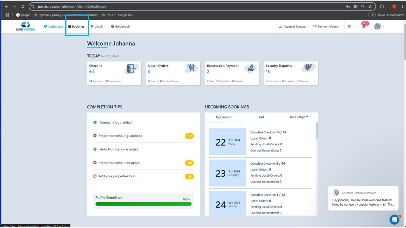The width and height of the screenshot is (406, 228).
Task: Open the Kris from ChargeAutomation chat message
Action: pos(363,198)
